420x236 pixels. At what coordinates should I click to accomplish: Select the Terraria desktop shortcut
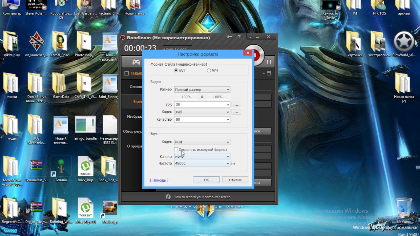(61, 170)
